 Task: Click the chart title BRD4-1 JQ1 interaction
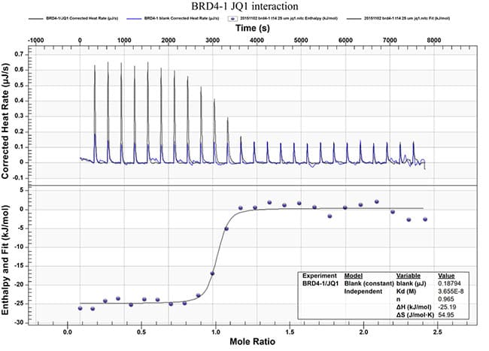click(x=244, y=6)
